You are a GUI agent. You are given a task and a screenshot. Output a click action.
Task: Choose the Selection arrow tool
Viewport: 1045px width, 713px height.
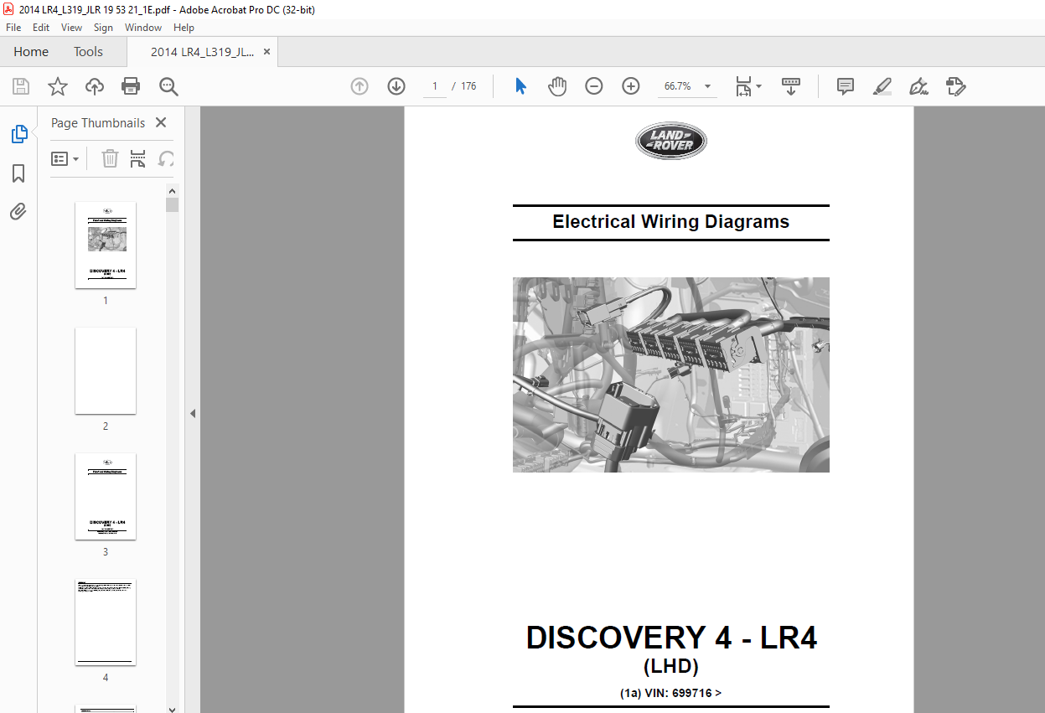point(520,86)
